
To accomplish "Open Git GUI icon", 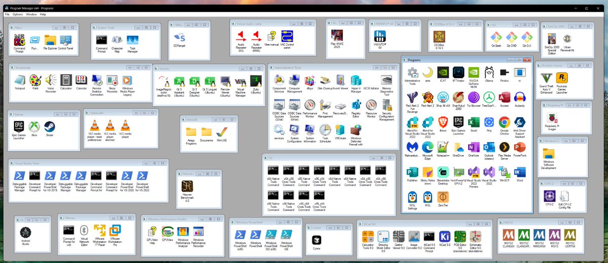I will click(527, 37).
